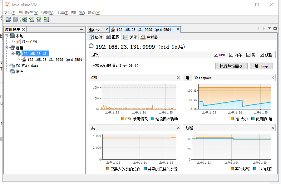The image size is (281, 184).
Task: Select the 堆 memory chart tab
Action: point(188,78)
